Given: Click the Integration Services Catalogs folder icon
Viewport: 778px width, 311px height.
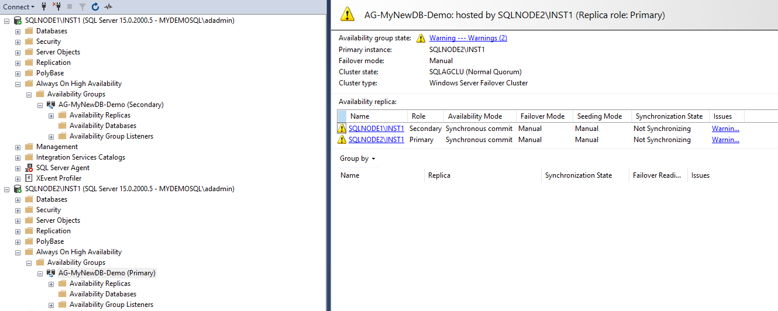Looking at the screenshot, I should point(29,157).
